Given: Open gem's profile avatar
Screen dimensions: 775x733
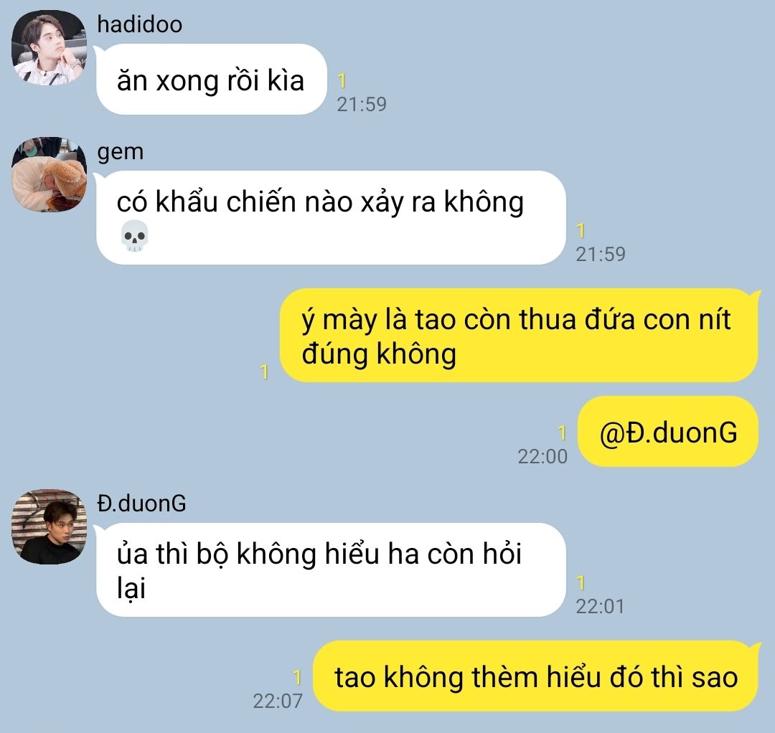Looking at the screenshot, I should tap(49, 174).
